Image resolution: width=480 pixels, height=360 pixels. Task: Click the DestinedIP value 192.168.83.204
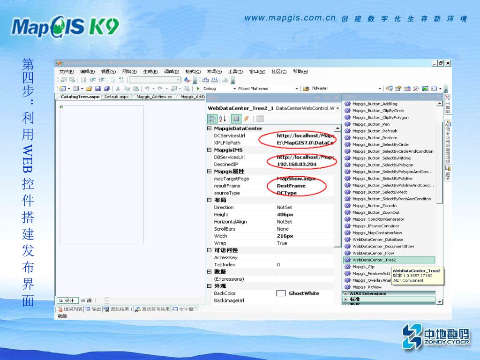tap(297, 165)
